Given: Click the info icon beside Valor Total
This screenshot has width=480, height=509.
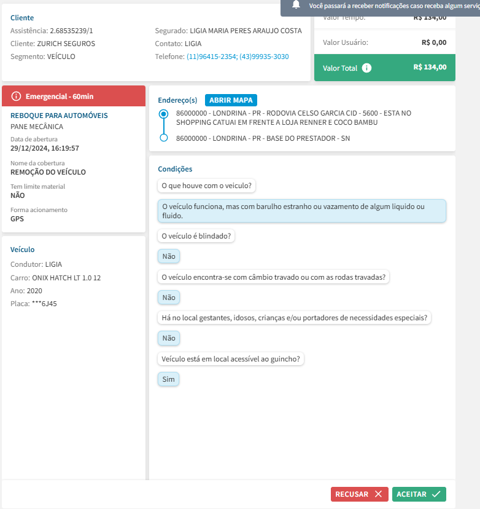Looking at the screenshot, I should 367,68.
